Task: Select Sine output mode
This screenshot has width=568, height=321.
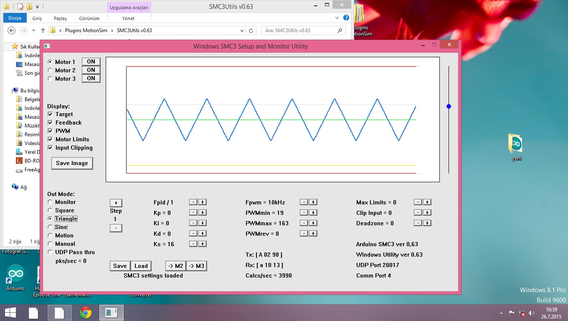Action: (51, 227)
